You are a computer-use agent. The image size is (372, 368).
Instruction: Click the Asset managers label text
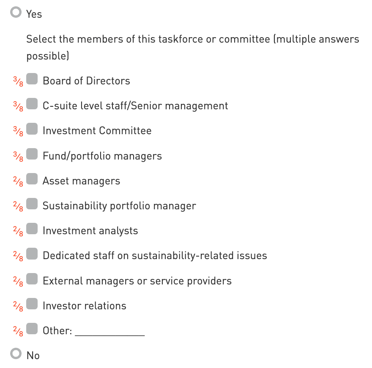tap(81, 181)
